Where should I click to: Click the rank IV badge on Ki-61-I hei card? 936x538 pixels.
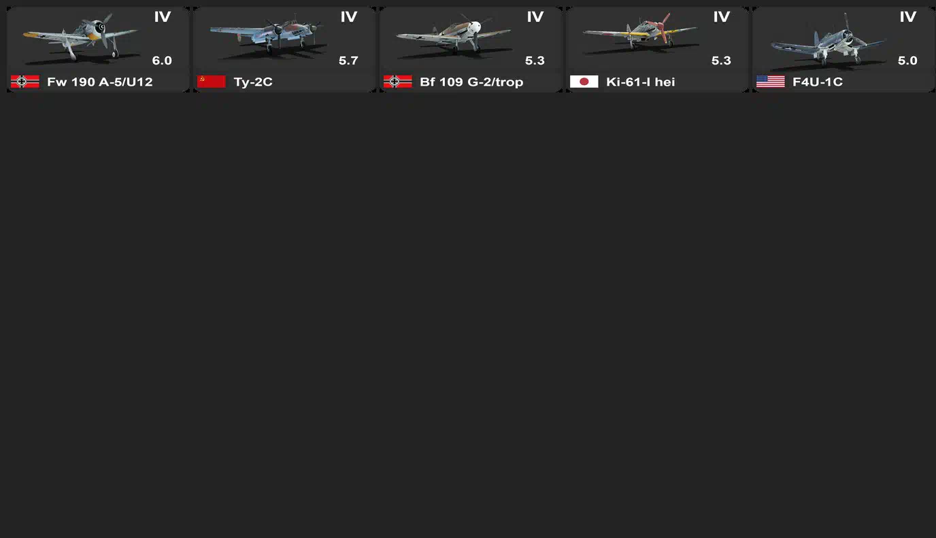tap(722, 17)
